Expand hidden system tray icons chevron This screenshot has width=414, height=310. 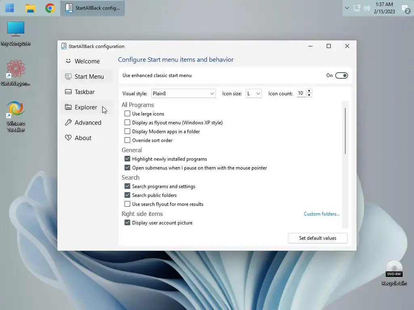coord(347,8)
